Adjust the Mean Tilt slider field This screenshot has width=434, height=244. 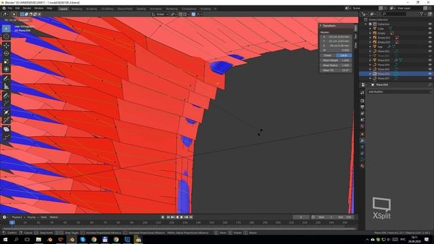pyautogui.click(x=336, y=70)
